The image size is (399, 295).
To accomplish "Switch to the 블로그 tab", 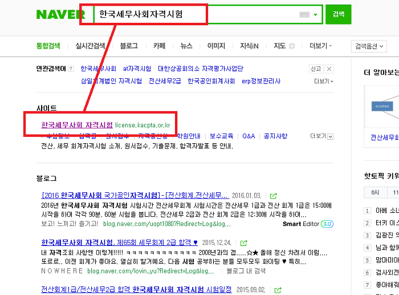I will point(129,46).
